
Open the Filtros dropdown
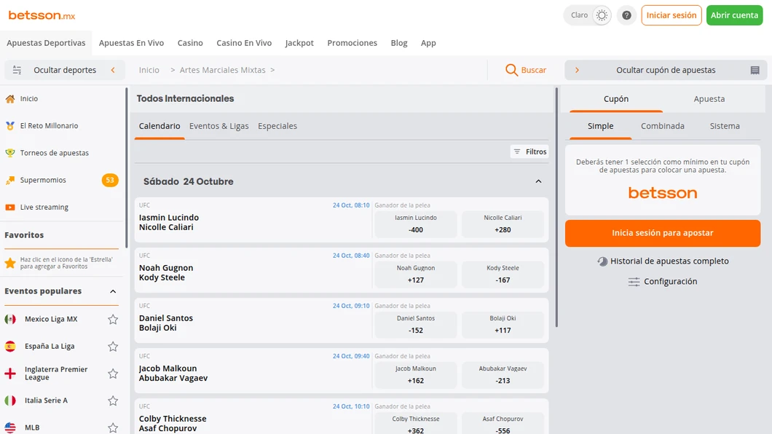click(x=529, y=151)
